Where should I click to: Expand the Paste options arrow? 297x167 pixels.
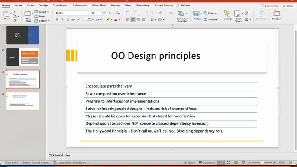11,13
